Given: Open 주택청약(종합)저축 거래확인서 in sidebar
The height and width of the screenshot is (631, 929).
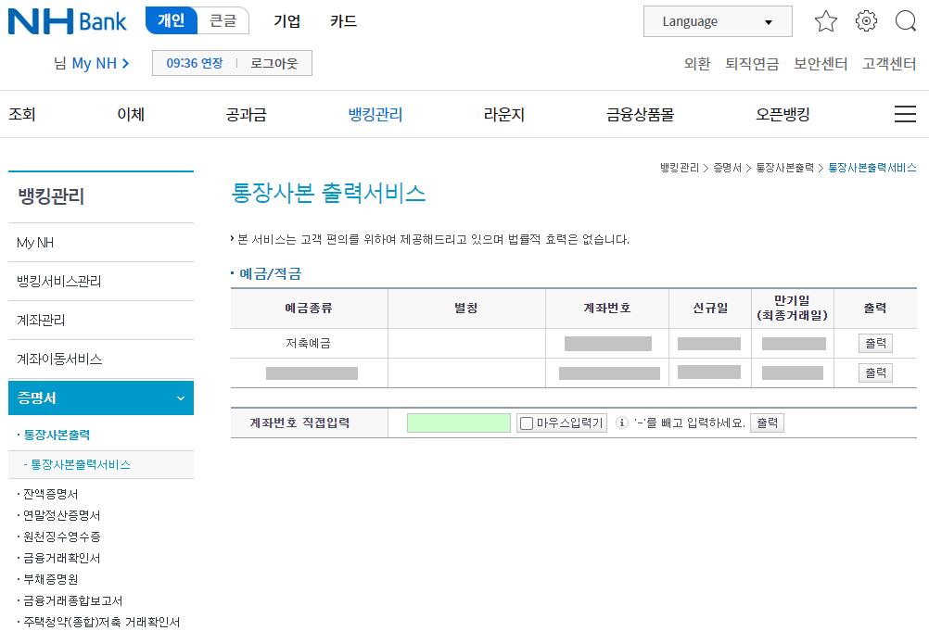Looking at the screenshot, I should pyautogui.click(x=101, y=622).
